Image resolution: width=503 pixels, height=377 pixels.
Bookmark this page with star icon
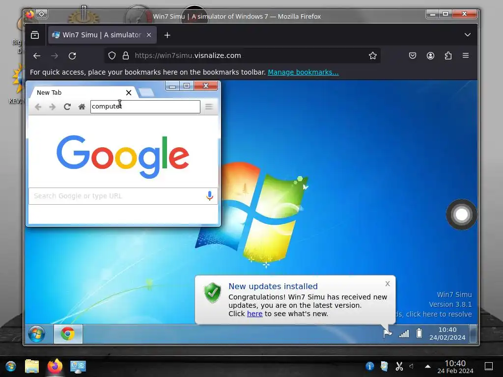pos(372,56)
